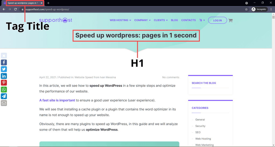The image size is (275, 147).
Task: Open 'A fast site is important' link
Action: pos(57,100)
